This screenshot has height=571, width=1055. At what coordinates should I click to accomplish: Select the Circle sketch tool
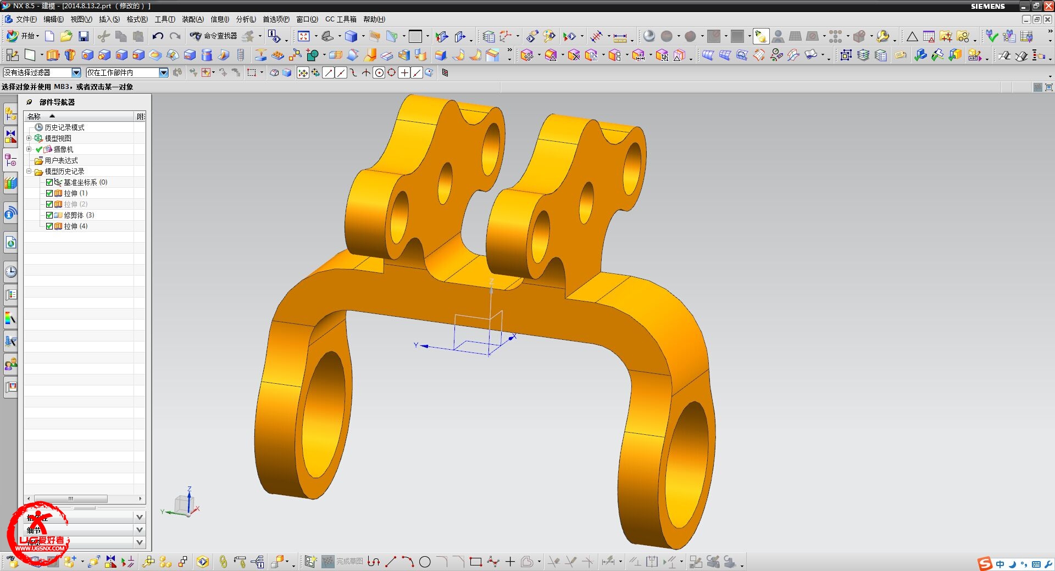(x=425, y=562)
